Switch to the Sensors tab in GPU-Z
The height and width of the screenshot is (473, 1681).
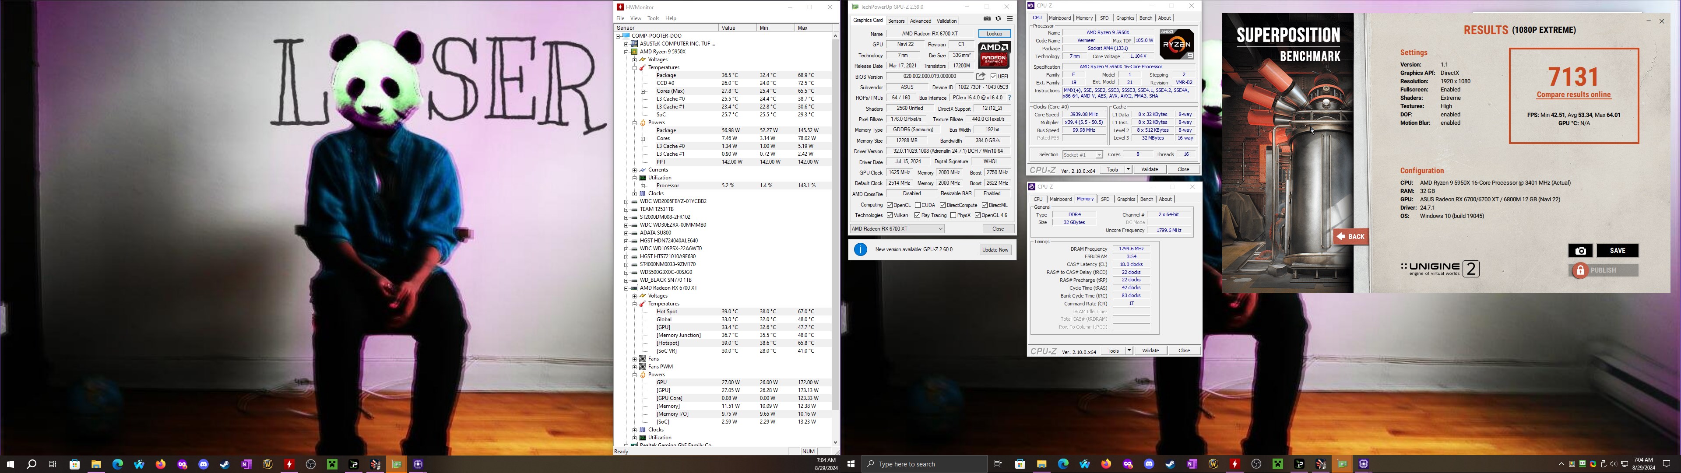coord(896,21)
